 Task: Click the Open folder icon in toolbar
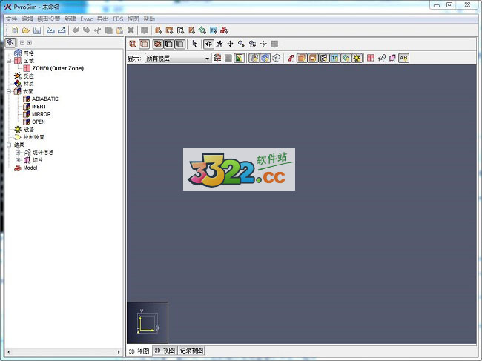pyautogui.click(x=25, y=30)
